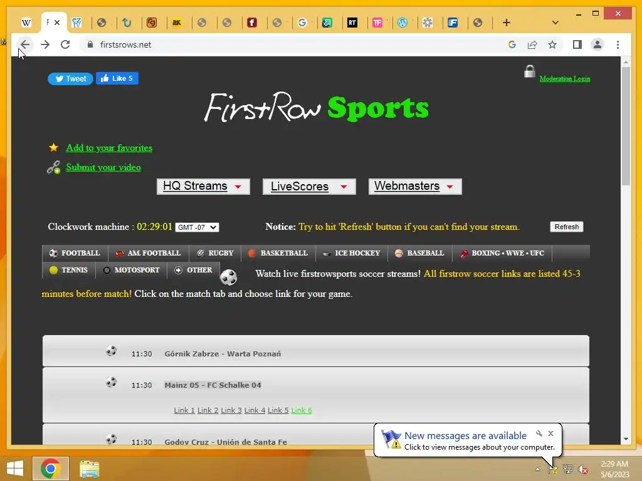Open the Windows Start button

coord(15,468)
